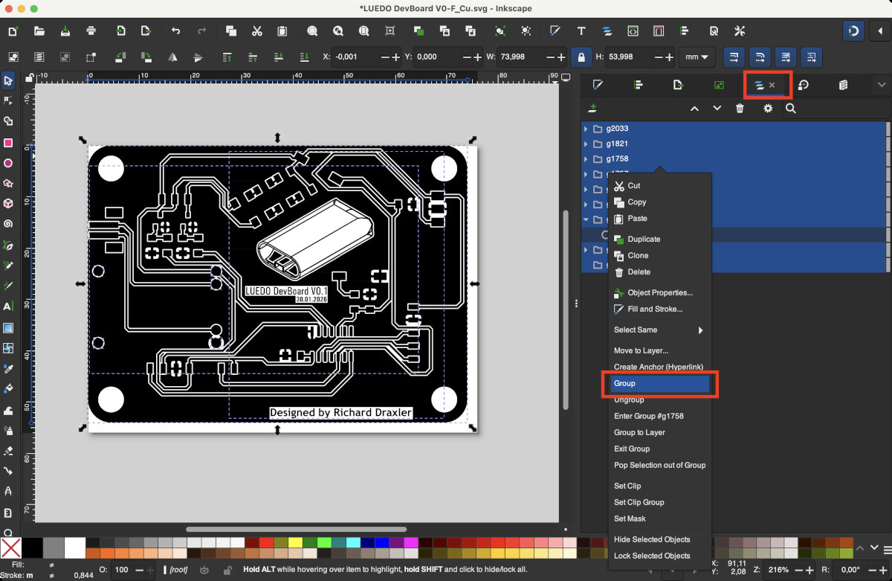892x581 pixels.
Task: Toggle move gradients with object
Action: (786, 57)
